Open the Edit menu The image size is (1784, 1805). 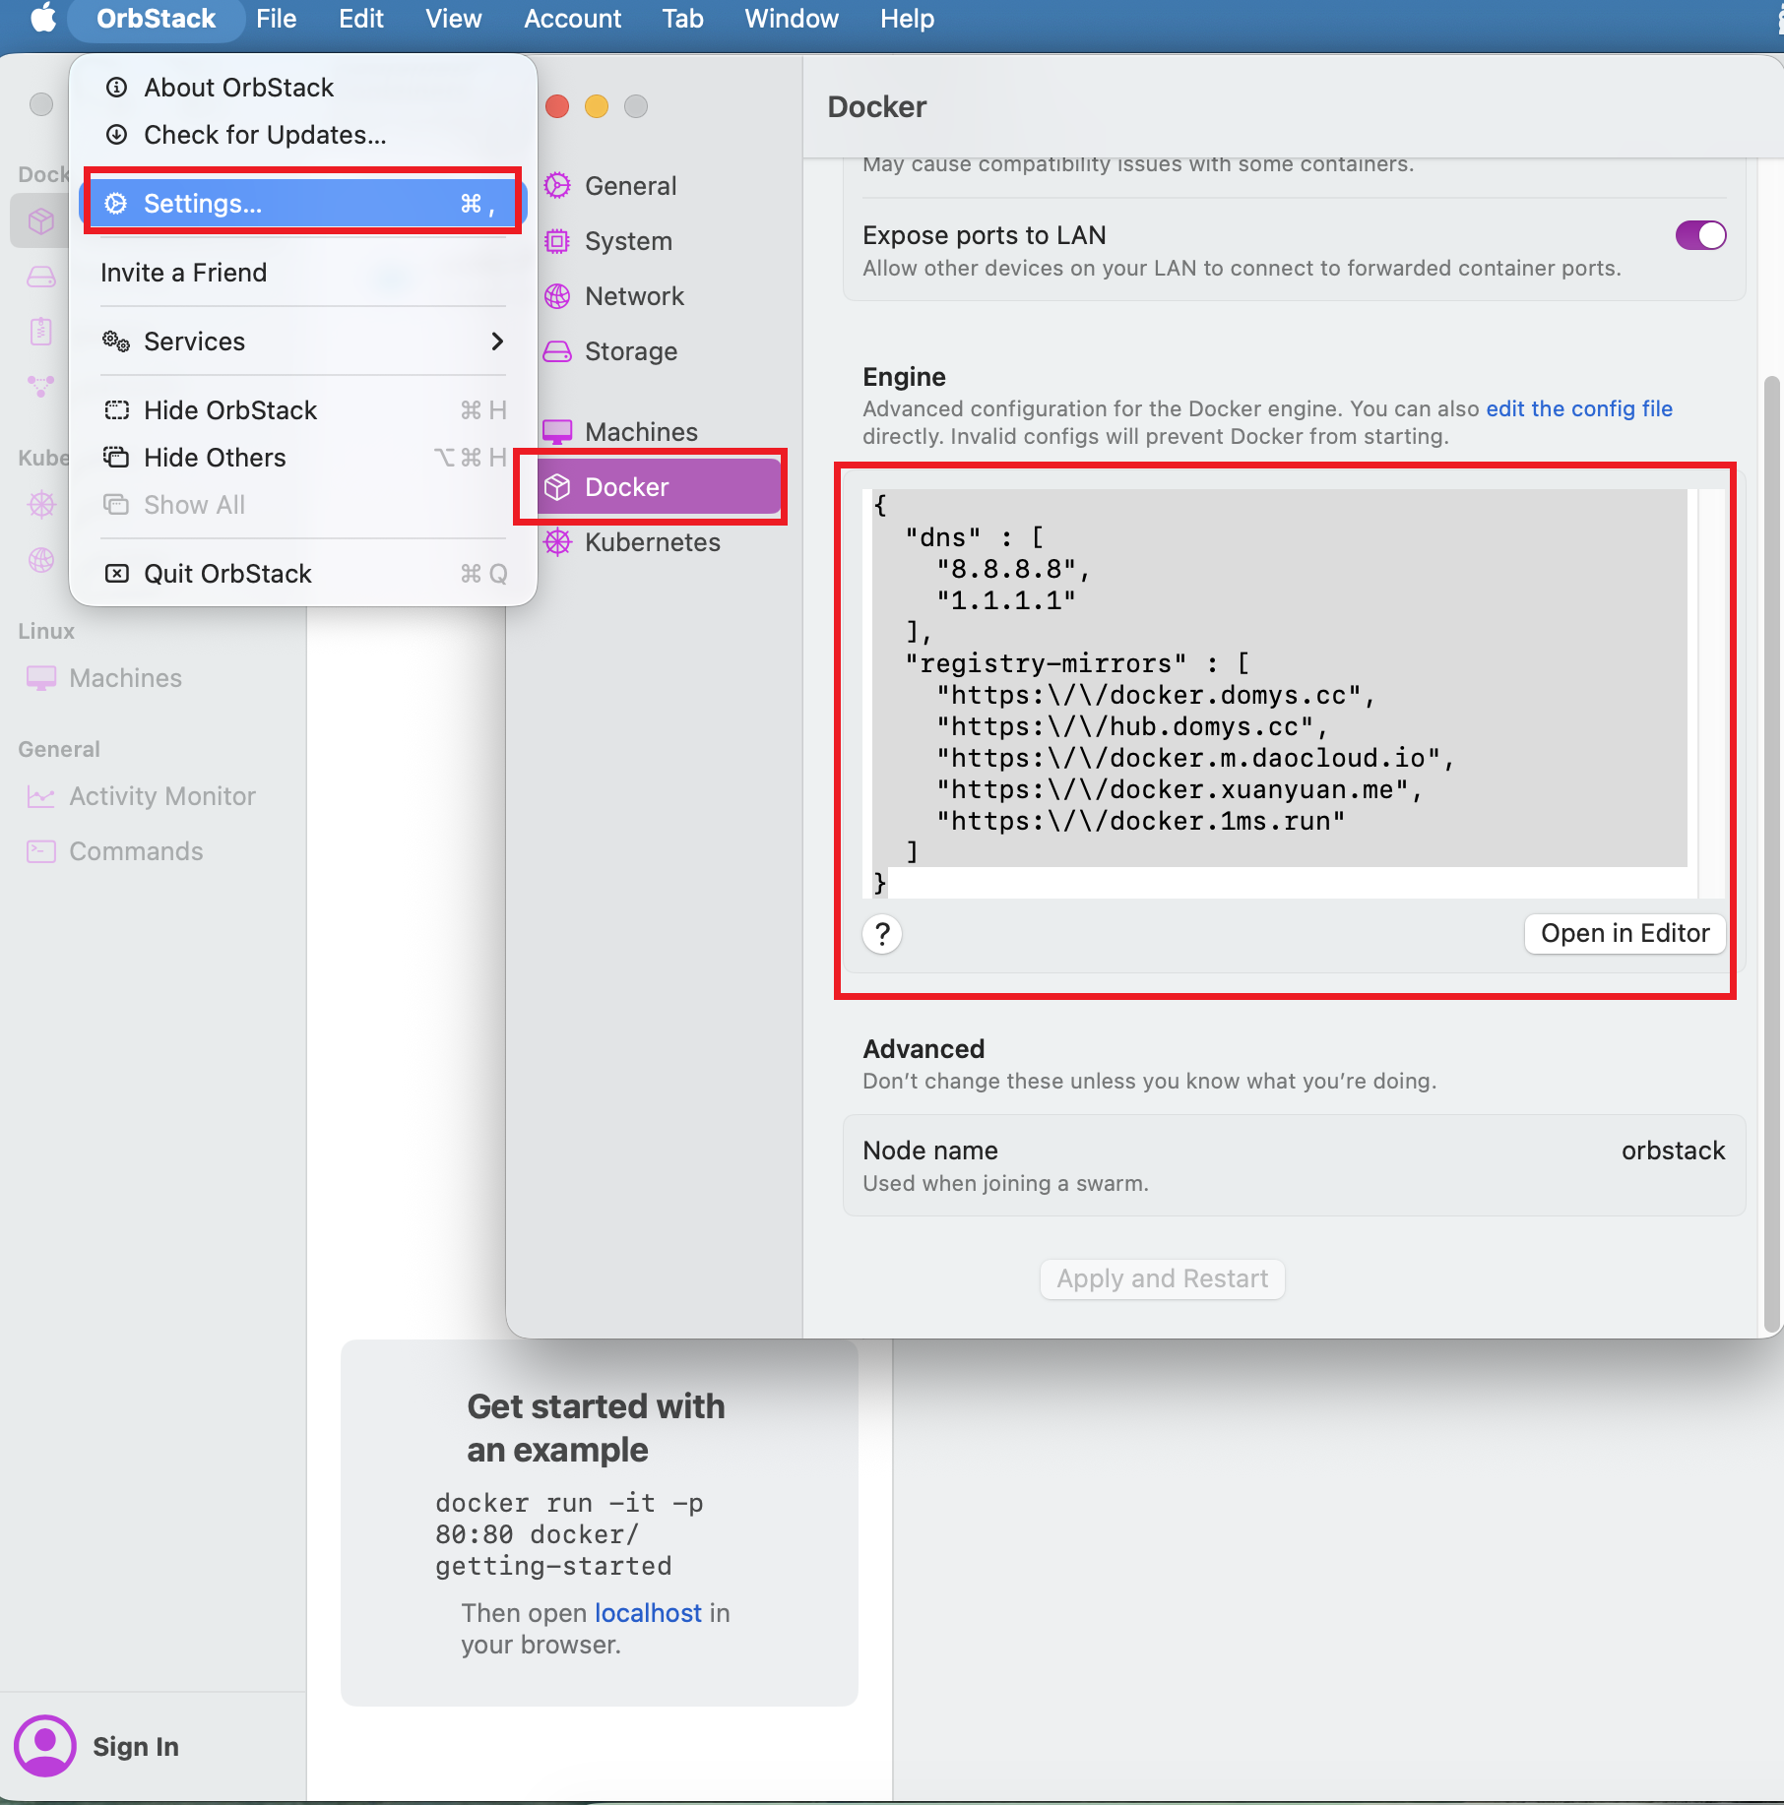point(361,19)
